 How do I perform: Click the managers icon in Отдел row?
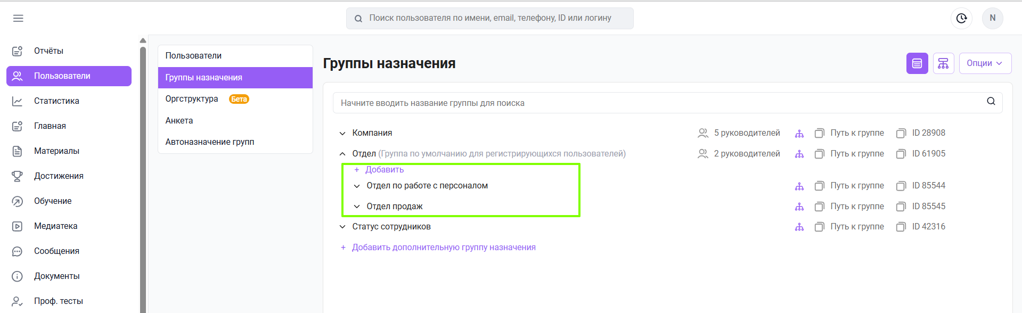703,154
